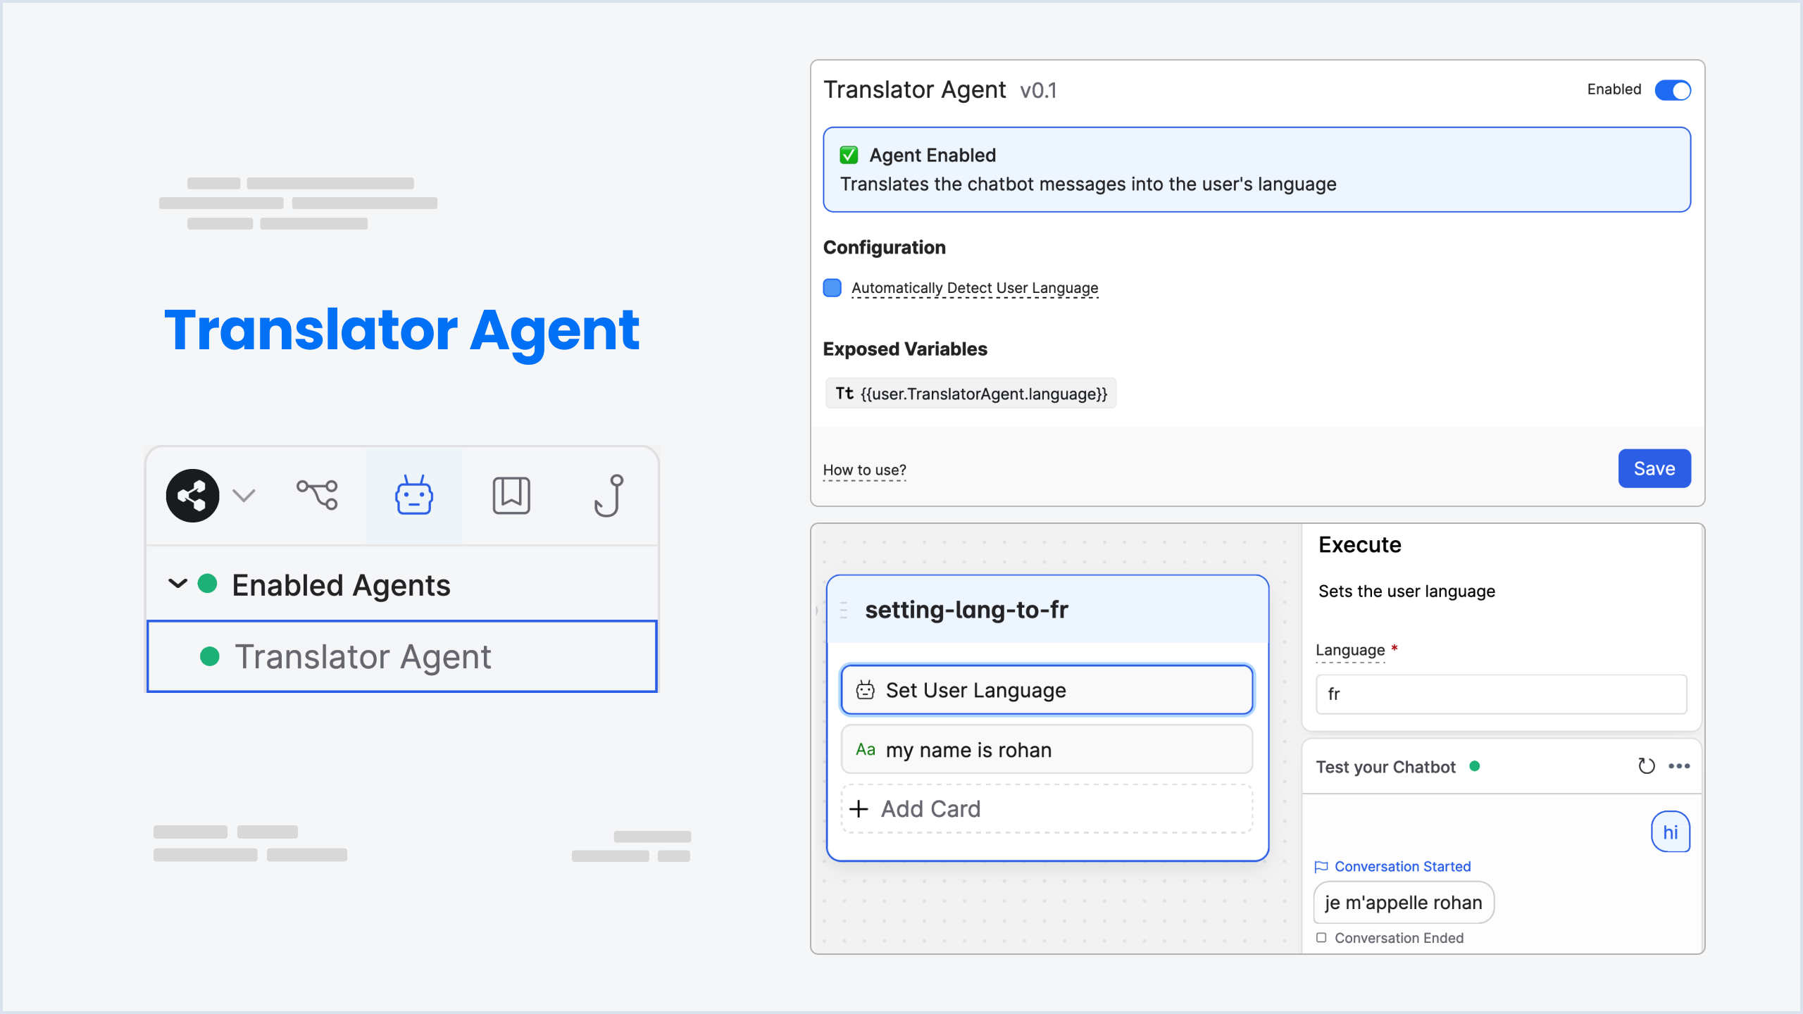Screen dimensions: 1803x1014
Task: Open the chatbot/agent icon
Action: tap(413, 493)
